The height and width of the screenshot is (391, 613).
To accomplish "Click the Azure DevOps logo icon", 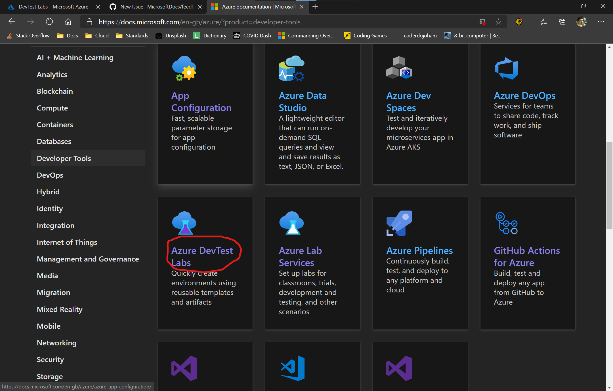I will [507, 68].
